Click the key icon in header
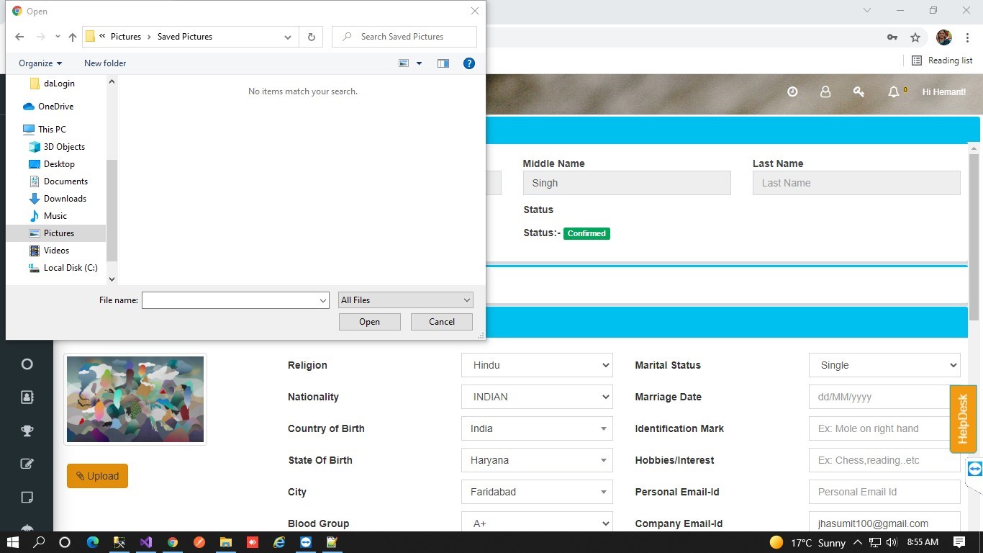Screen dimensions: 983x553 click(859, 92)
